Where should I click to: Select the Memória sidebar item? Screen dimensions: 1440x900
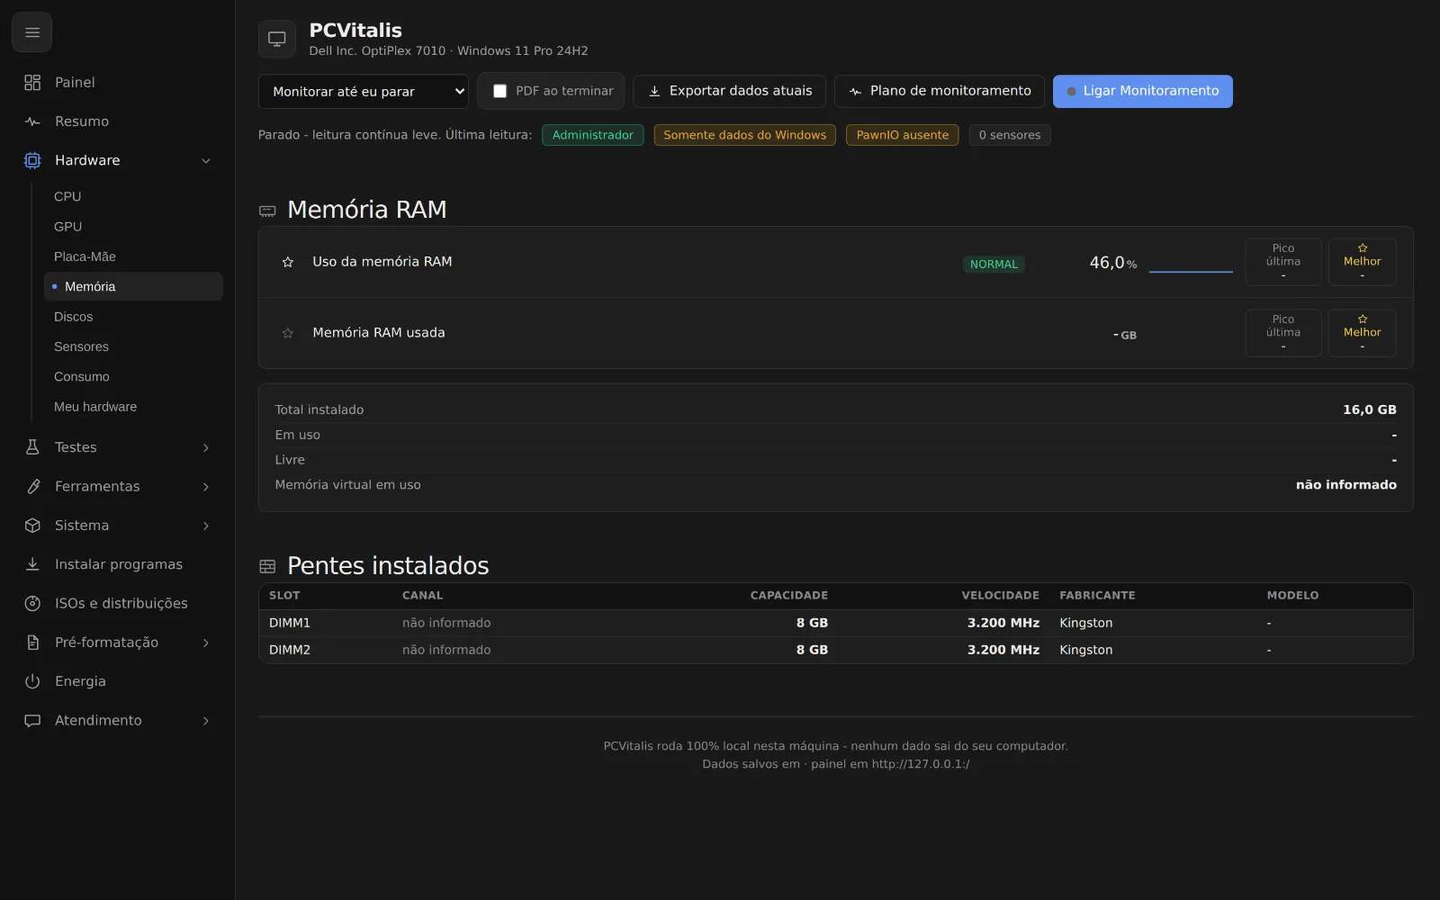pos(133,286)
